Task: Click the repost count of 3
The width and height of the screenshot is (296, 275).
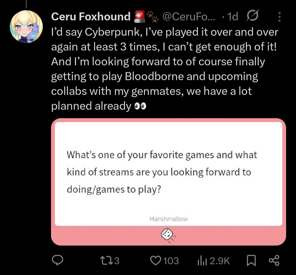Action: point(116,260)
